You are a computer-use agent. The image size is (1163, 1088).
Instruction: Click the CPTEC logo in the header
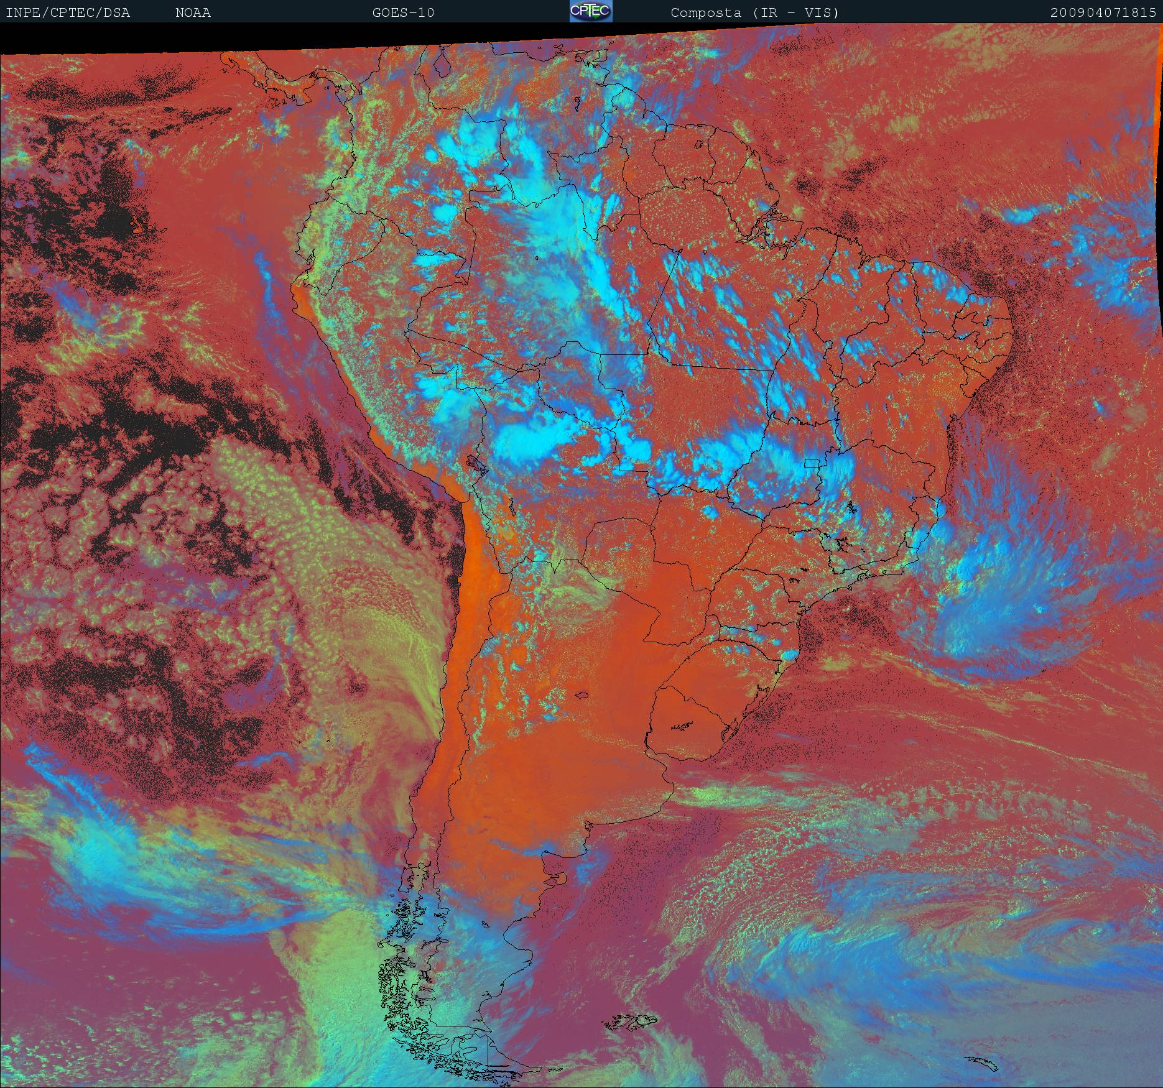[591, 11]
